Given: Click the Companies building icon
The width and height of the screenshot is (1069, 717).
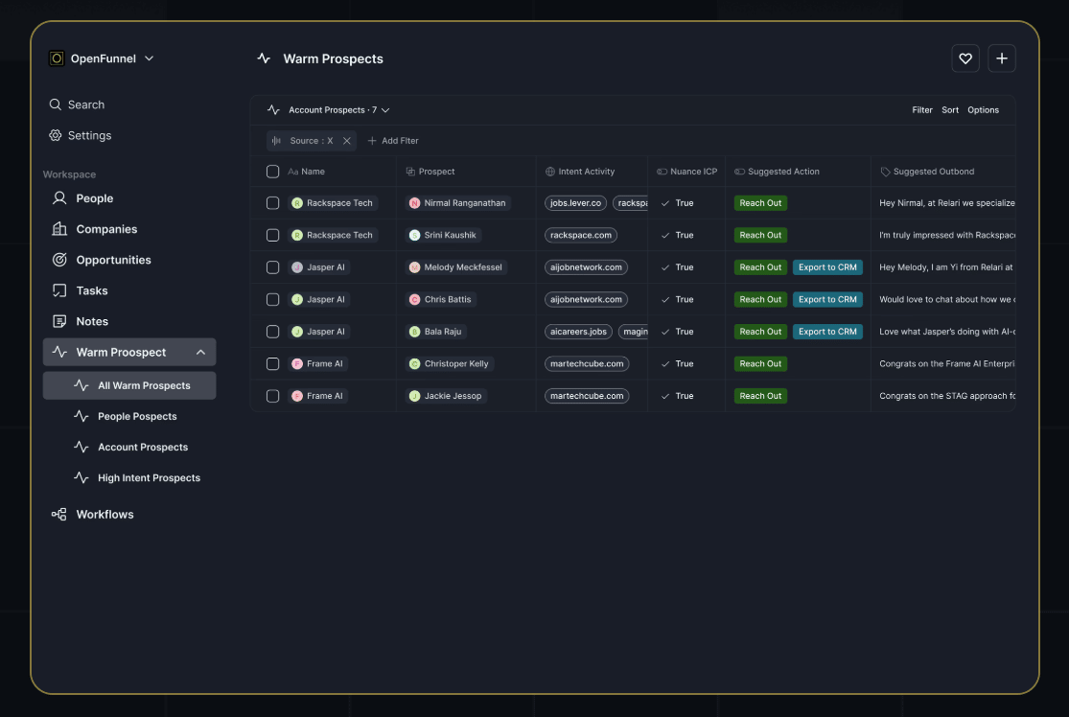Looking at the screenshot, I should (60, 229).
